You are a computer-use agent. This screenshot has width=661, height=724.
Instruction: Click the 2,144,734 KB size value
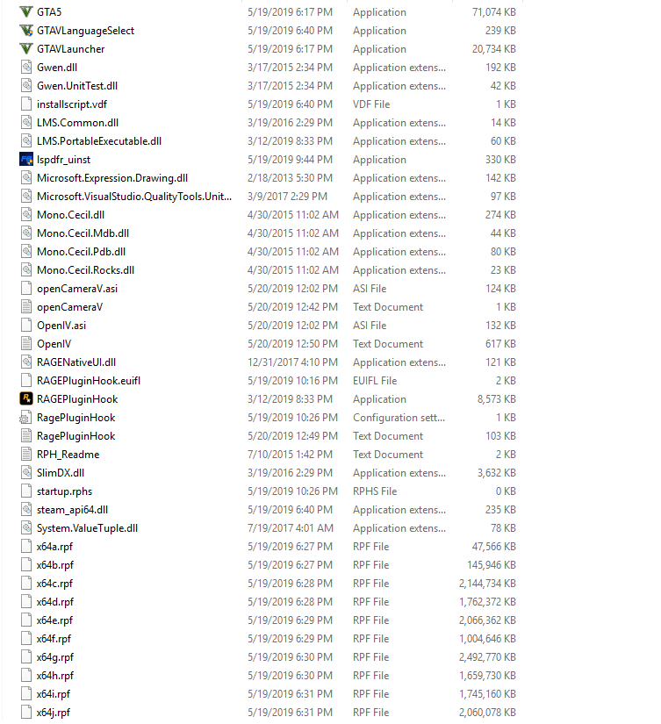(487, 584)
